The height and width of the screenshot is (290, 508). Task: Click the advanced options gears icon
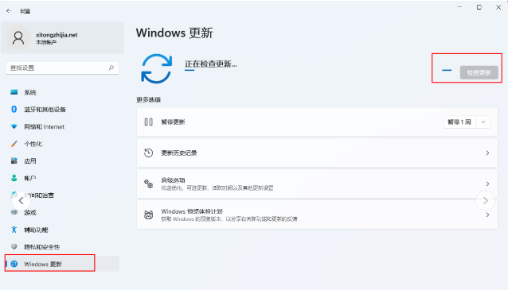[148, 184]
